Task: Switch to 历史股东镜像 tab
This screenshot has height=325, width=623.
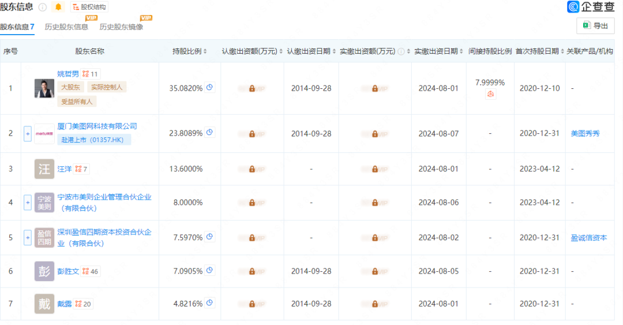Action: (121, 27)
